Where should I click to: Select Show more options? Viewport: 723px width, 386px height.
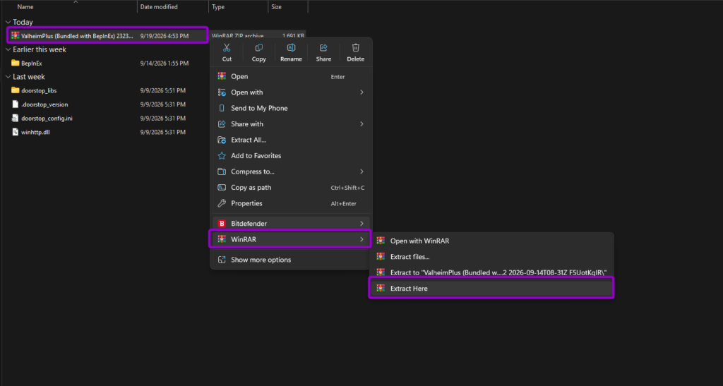coord(291,260)
